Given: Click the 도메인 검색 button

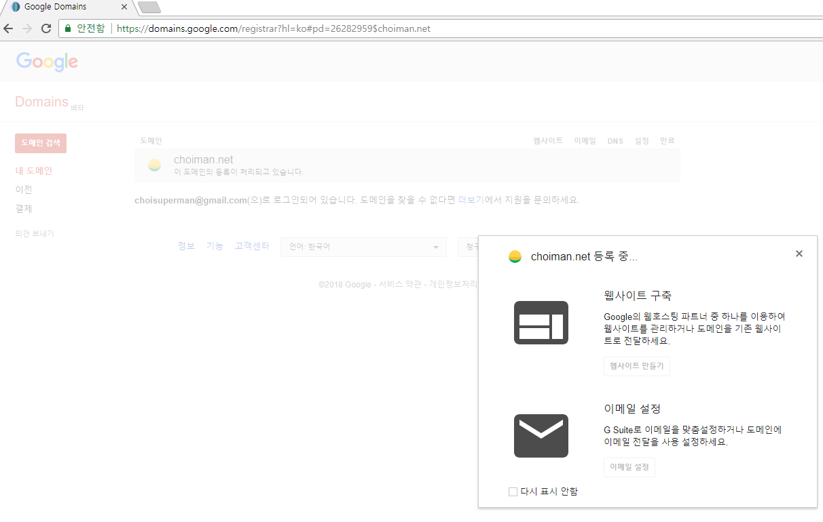Looking at the screenshot, I should click(x=41, y=143).
